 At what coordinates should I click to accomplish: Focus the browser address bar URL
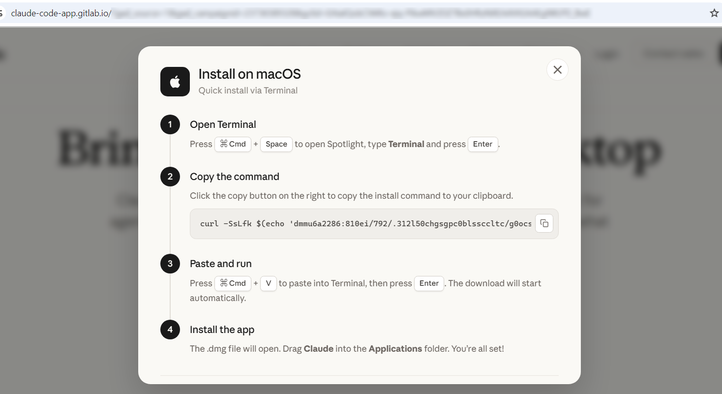click(301, 13)
